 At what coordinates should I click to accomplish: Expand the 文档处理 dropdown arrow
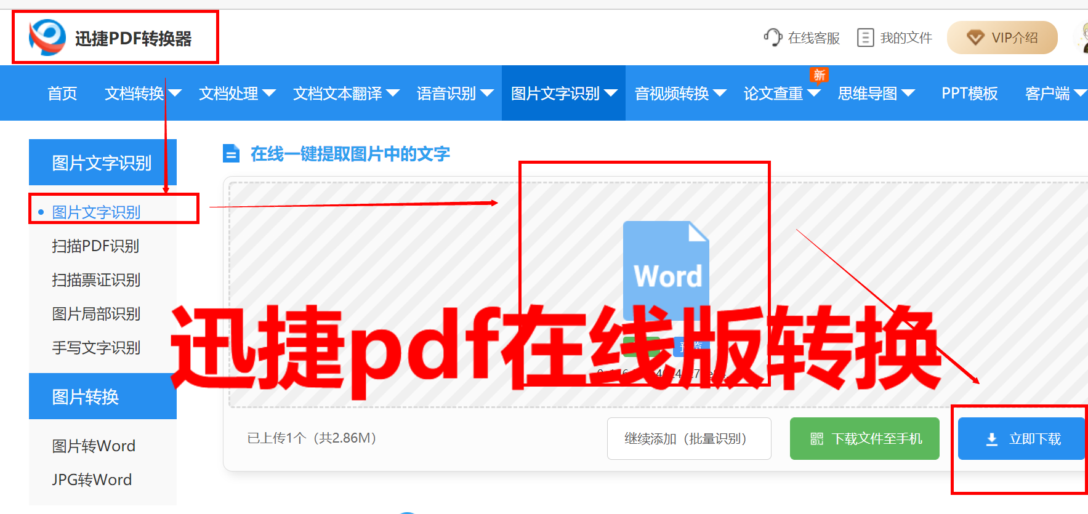tap(269, 93)
